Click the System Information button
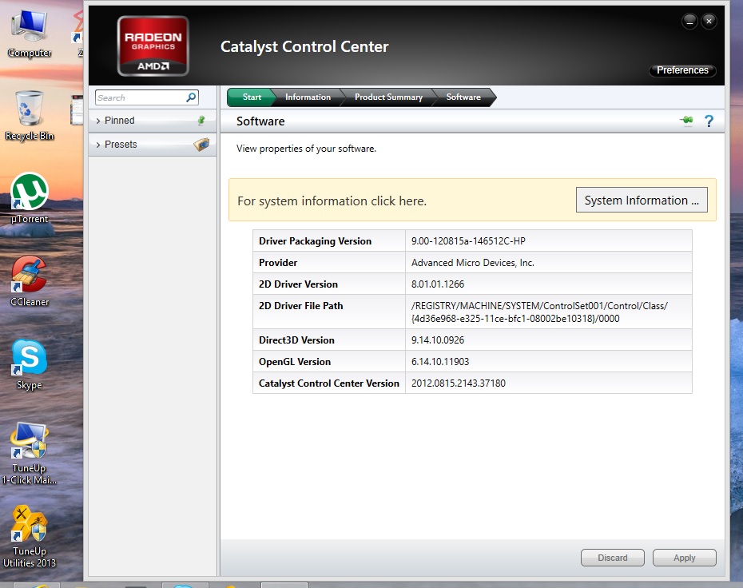The height and width of the screenshot is (588, 743). click(x=642, y=200)
